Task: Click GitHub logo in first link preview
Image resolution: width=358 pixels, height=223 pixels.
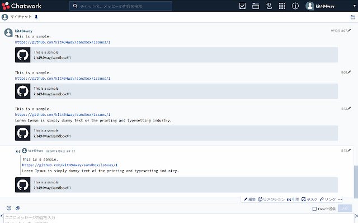Action: (x=22, y=55)
